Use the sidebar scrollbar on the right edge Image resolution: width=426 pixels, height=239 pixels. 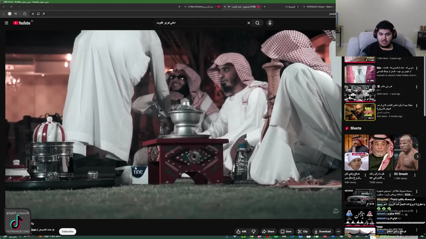425,86
